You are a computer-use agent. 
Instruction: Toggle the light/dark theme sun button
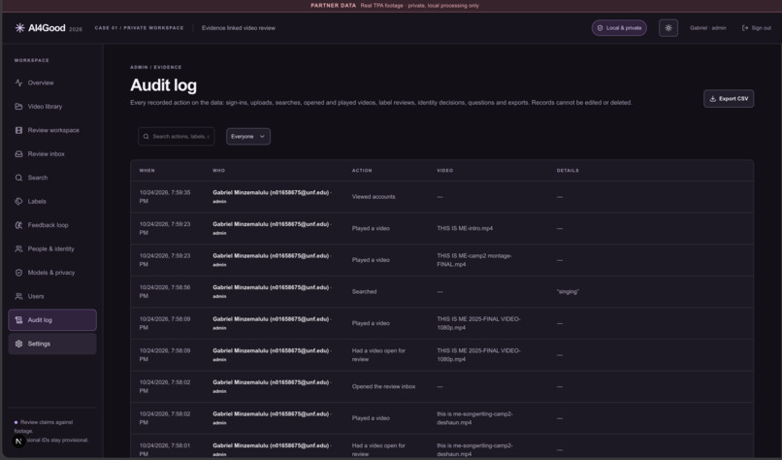click(668, 28)
